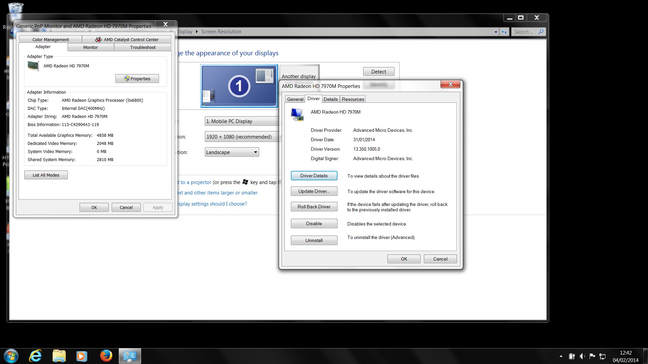Open the Landscape orientation dropdown
The height and width of the screenshot is (364, 648).
232,152
